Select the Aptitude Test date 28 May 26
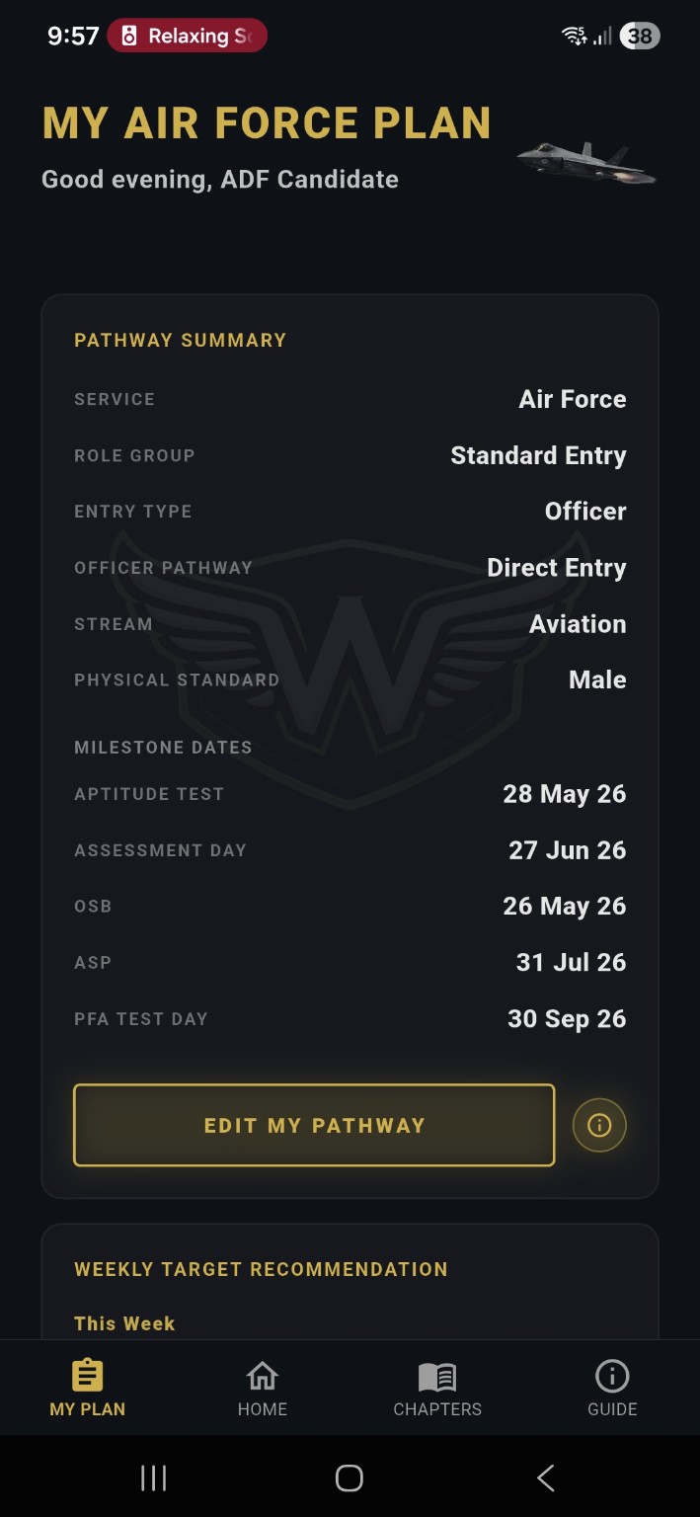The image size is (700, 1517). (x=565, y=793)
